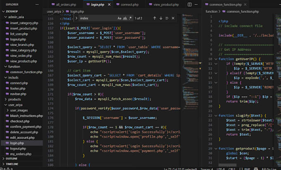The width and height of the screenshot is (281, 170).
Task: Go to previous find match arrow
Action: (x=155, y=18)
